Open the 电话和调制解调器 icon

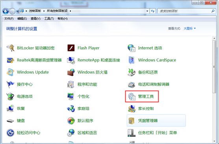pos(132,85)
